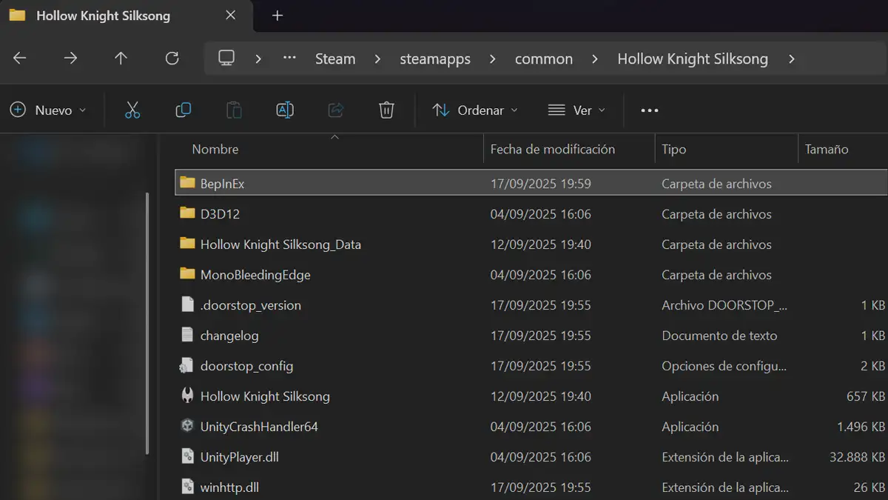Click Hollow Knight Silksong breadcrumb segment
Viewport: 888px width, 500px height.
[x=693, y=59]
